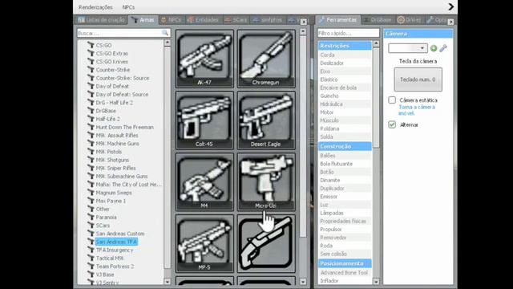Show more spawn tabs with arrow
The height and width of the screenshot is (289, 513).
303,22
